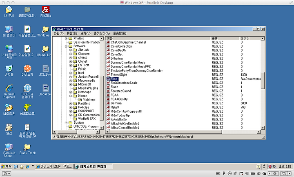
Task: Click the tree pane vertical scrollbar thumb
Action: tap(102, 98)
